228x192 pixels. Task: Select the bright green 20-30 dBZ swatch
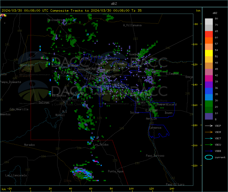(209, 103)
